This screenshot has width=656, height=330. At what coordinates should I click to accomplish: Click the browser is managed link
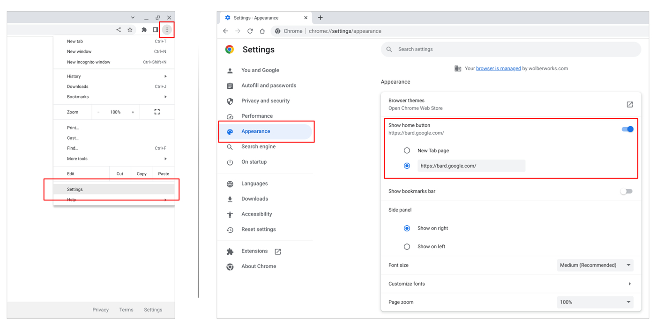pyautogui.click(x=498, y=68)
